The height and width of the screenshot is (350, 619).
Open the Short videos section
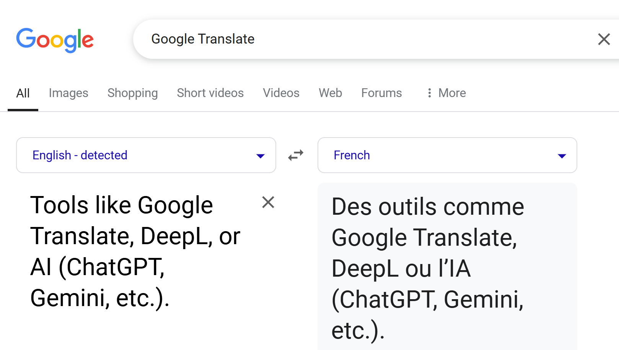coord(210,93)
